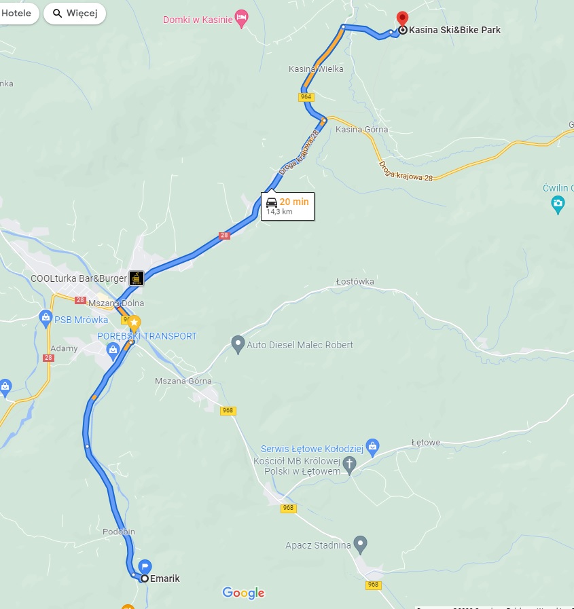
Task: Open the Więcej search chip
Action: click(x=75, y=13)
